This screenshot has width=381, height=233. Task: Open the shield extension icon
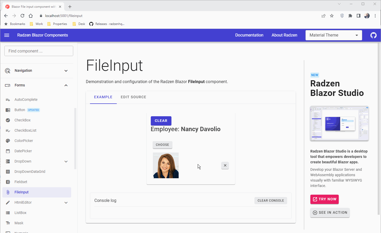tap(342, 16)
